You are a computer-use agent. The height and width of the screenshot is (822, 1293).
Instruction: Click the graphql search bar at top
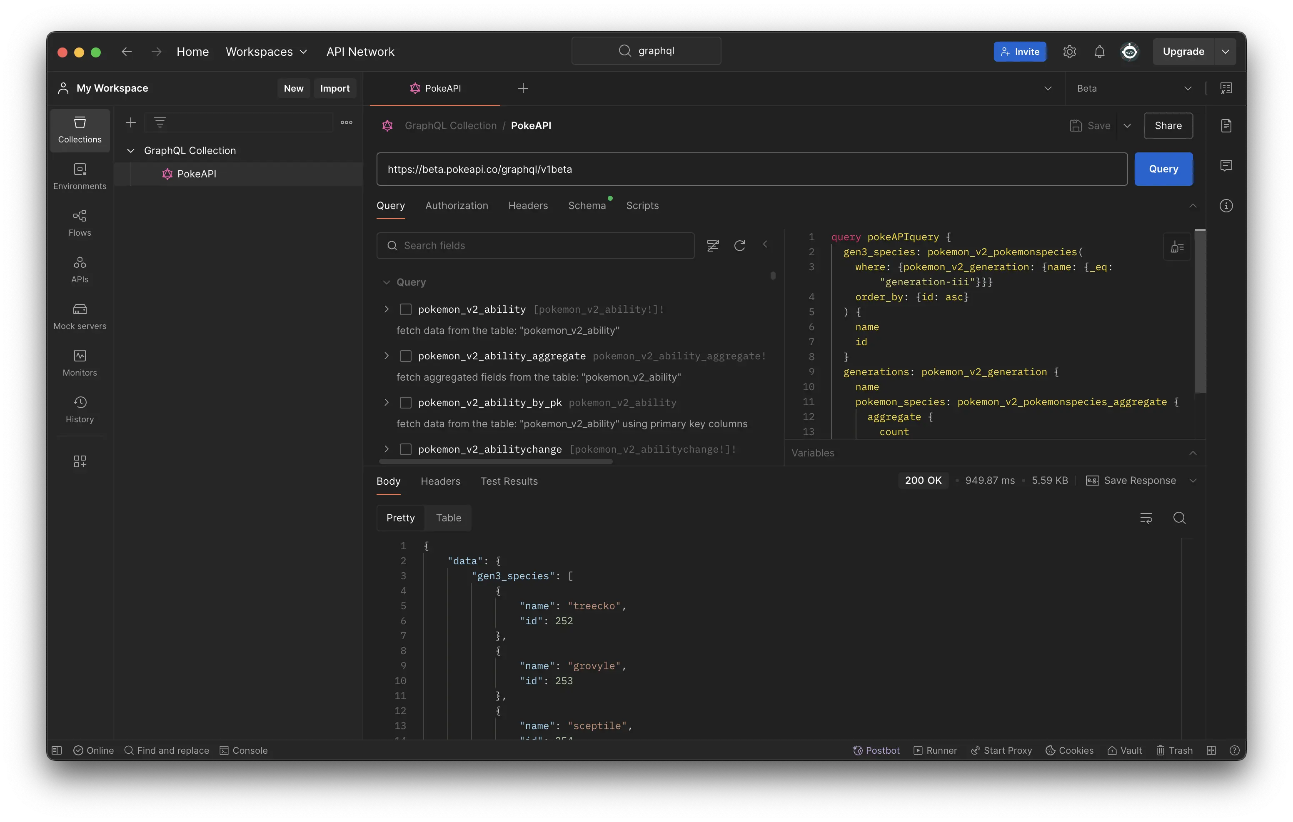646,51
